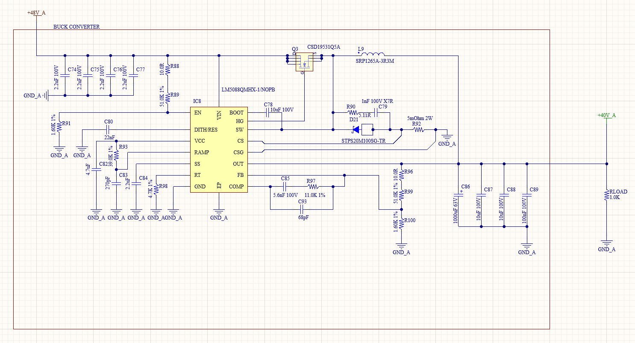Click the 39.0K 1% value text

[111, 157]
